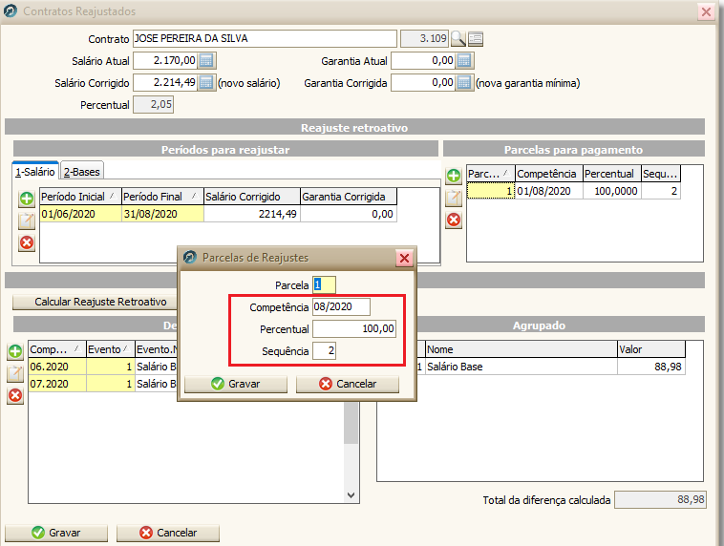Image resolution: width=724 pixels, height=546 pixels.
Task: Select parcela row cell 01/08/2020
Action: click(549, 191)
